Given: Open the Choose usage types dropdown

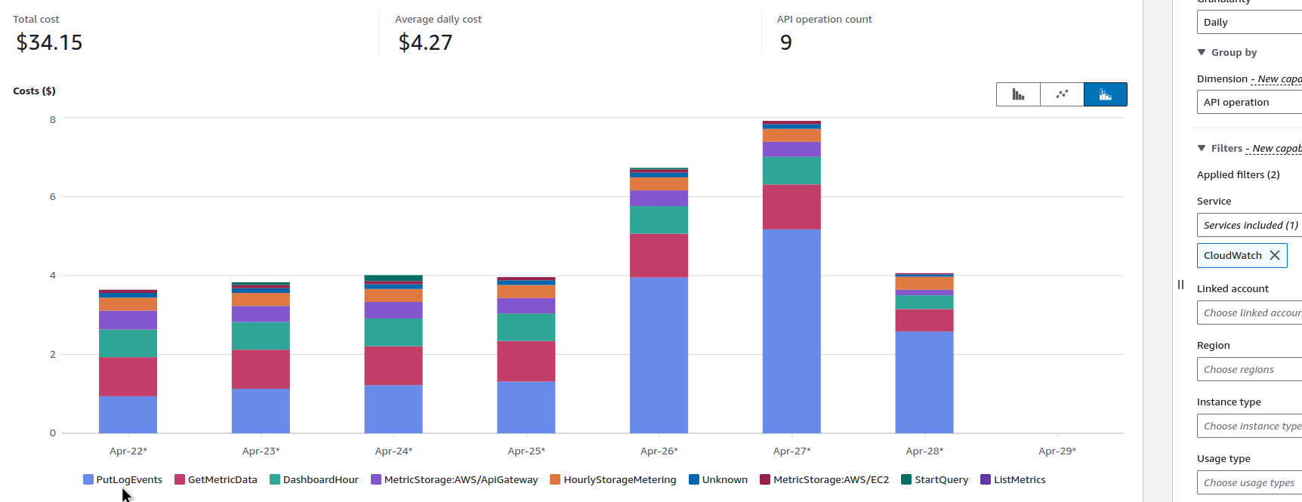Looking at the screenshot, I should 1249,482.
